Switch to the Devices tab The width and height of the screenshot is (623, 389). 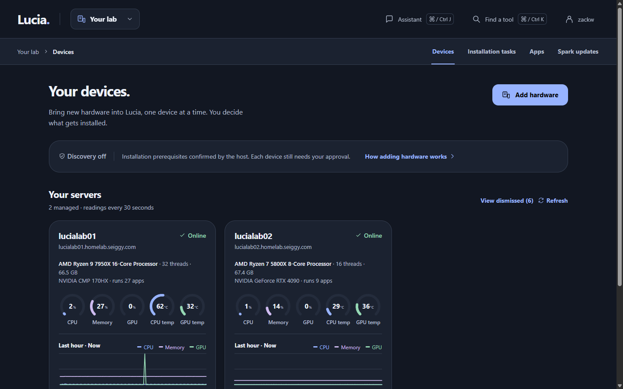(x=443, y=51)
